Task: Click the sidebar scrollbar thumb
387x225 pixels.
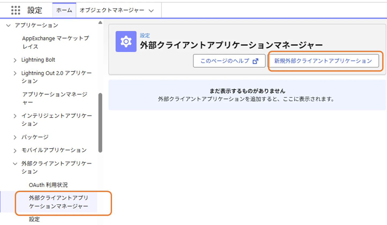Action: click(x=100, y=123)
